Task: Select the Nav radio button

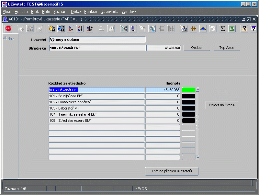Action: (x=5, y=39)
